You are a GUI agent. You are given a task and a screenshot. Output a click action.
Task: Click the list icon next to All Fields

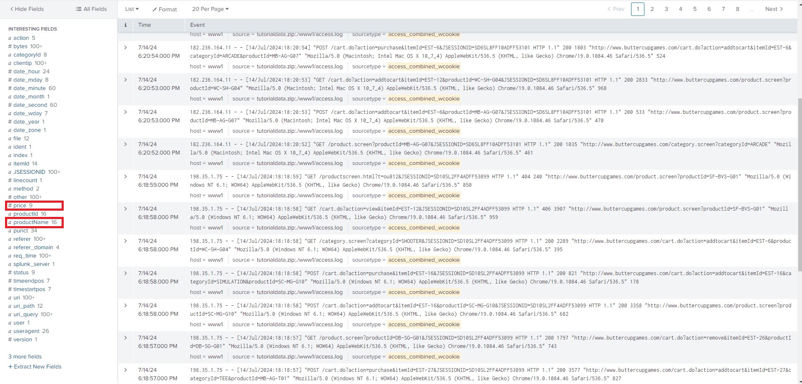pyautogui.click(x=78, y=8)
